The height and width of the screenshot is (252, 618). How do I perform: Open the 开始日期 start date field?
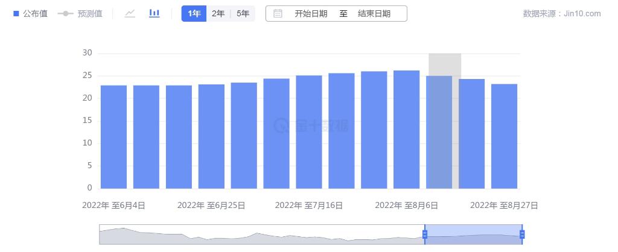pos(311,13)
